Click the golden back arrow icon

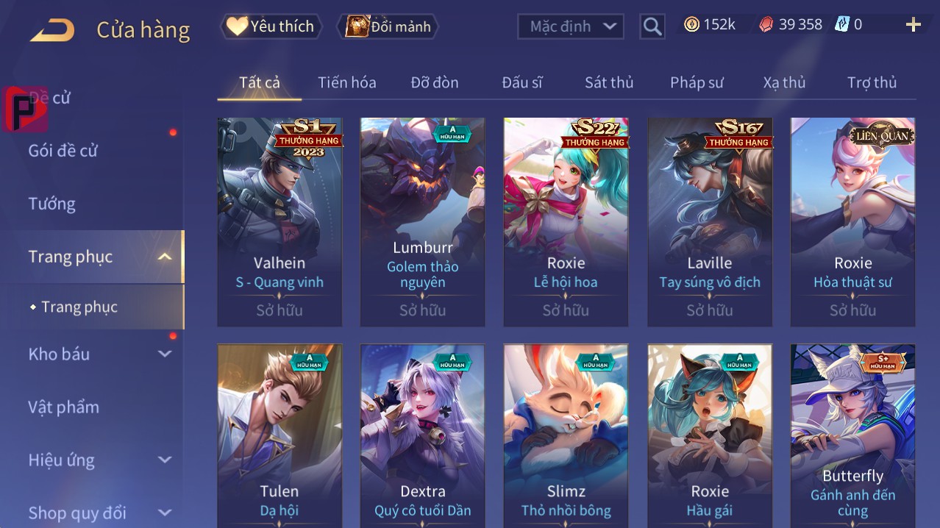click(x=52, y=30)
